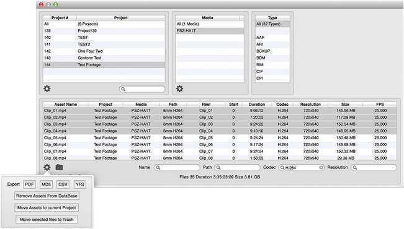Focus the Project search field
This screenshot has height=229, width=404.
[x=142, y=89]
